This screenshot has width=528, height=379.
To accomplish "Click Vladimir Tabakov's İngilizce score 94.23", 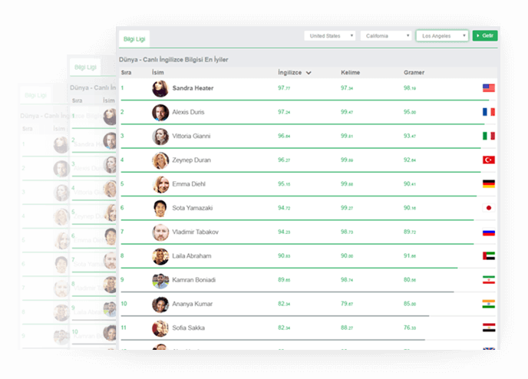I will click(x=283, y=232).
